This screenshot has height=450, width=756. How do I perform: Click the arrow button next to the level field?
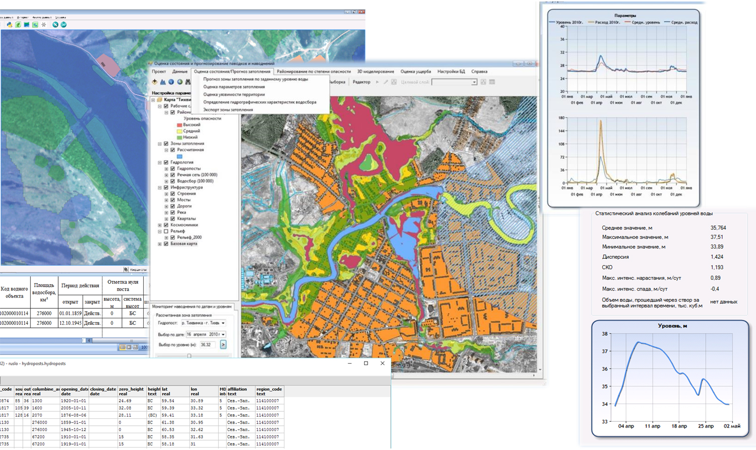pyautogui.click(x=223, y=344)
